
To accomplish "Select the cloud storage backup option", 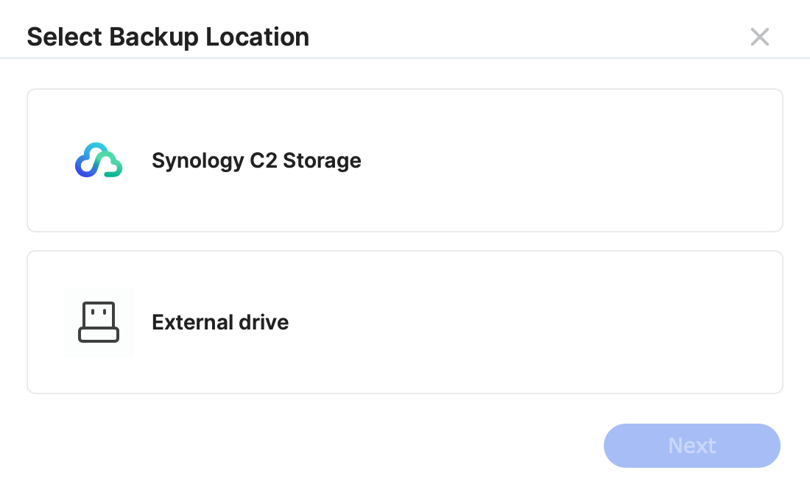I will [405, 160].
